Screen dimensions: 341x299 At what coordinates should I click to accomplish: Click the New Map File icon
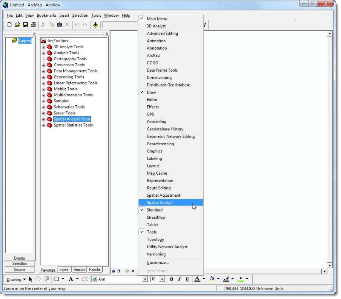click(x=9, y=25)
